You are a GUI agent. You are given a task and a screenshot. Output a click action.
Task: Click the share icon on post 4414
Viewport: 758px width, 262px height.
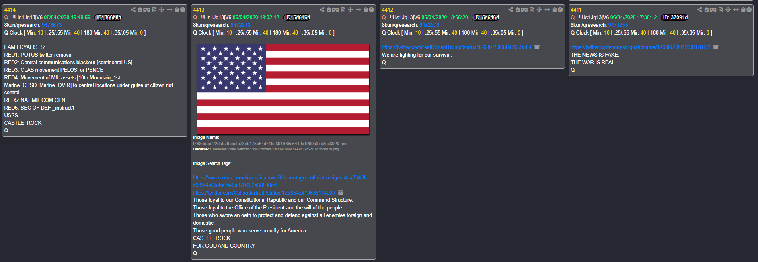133,10
